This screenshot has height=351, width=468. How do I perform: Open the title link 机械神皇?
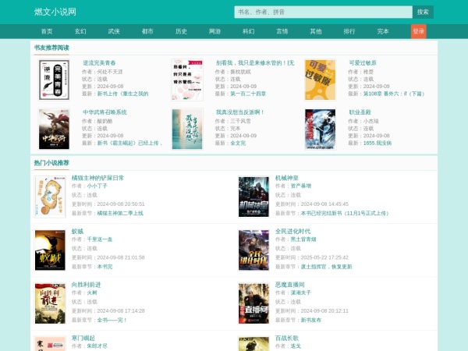[287, 178]
